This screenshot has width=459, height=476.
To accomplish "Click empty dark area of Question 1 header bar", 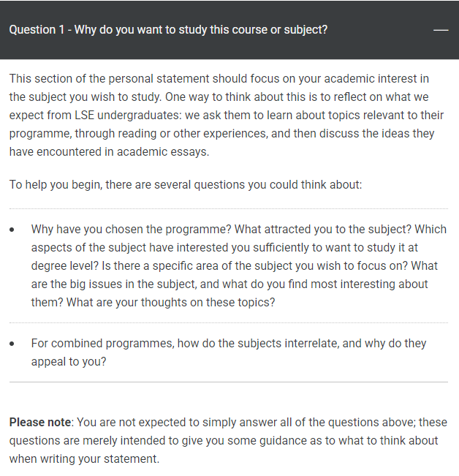I will (x=380, y=30).
